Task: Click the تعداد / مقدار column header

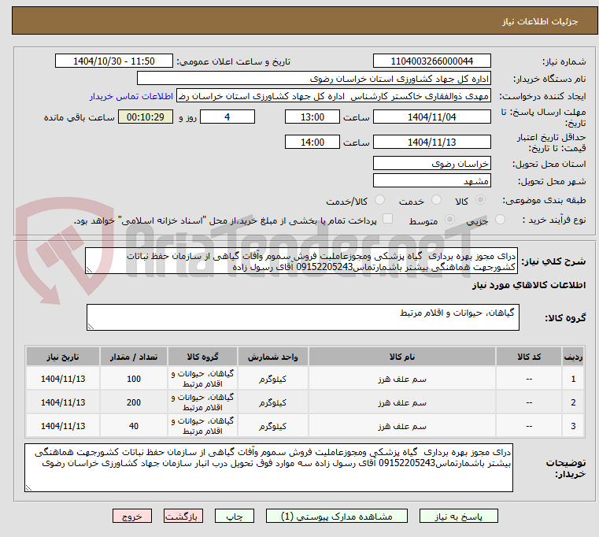Action: pos(134,357)
